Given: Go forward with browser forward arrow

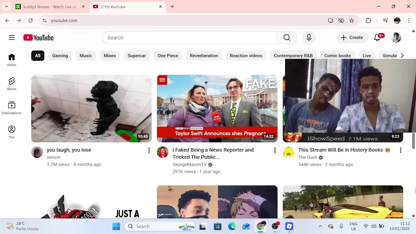Looking at the screenshot, I should pos(19,20).
